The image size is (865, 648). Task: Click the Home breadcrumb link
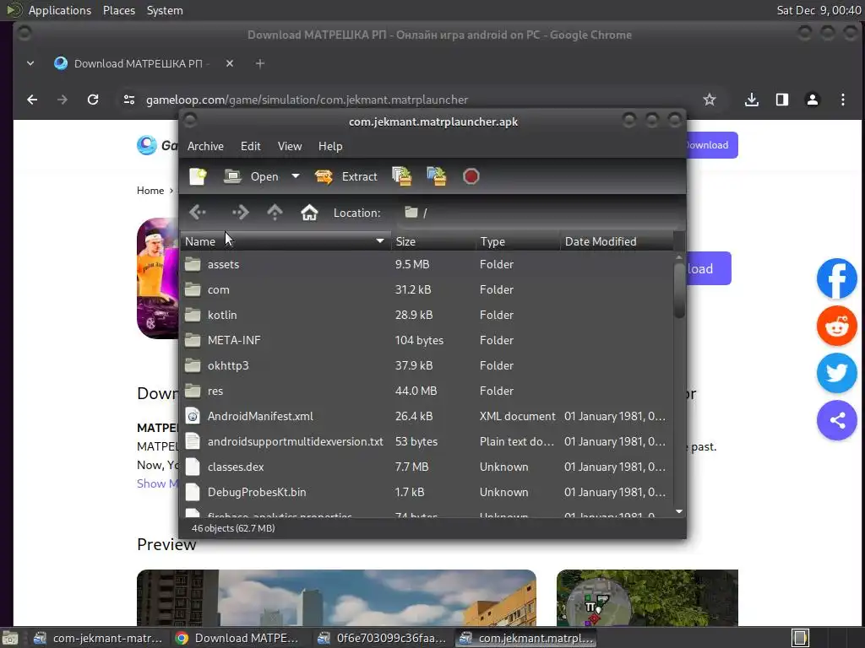pos(150,190)
